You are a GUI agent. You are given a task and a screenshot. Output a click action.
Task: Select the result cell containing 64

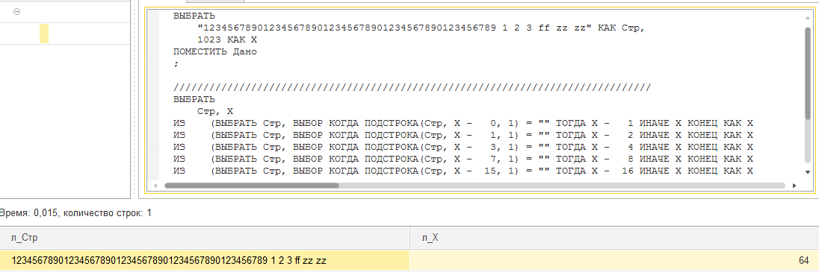coord(614,260)
